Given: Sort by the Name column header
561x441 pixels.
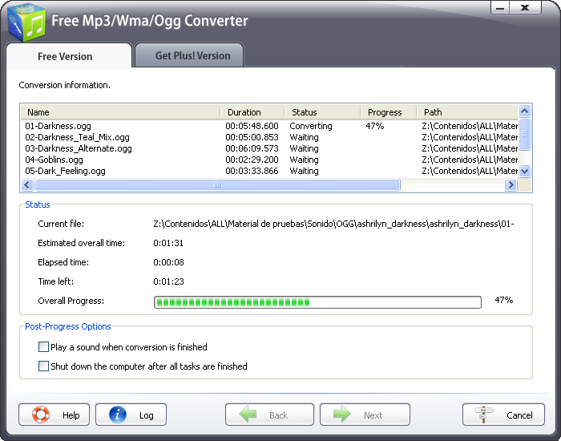Looking at the screenshot, I should pos(120,112).
